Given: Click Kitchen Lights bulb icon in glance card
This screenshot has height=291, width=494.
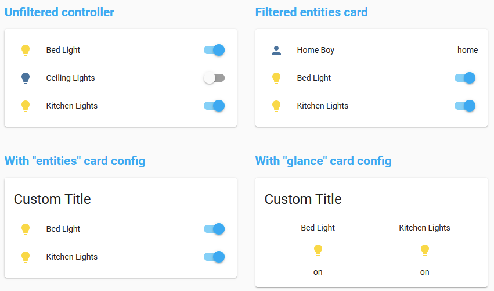Looking at the screenshot, I should click(x=425, y=250).
